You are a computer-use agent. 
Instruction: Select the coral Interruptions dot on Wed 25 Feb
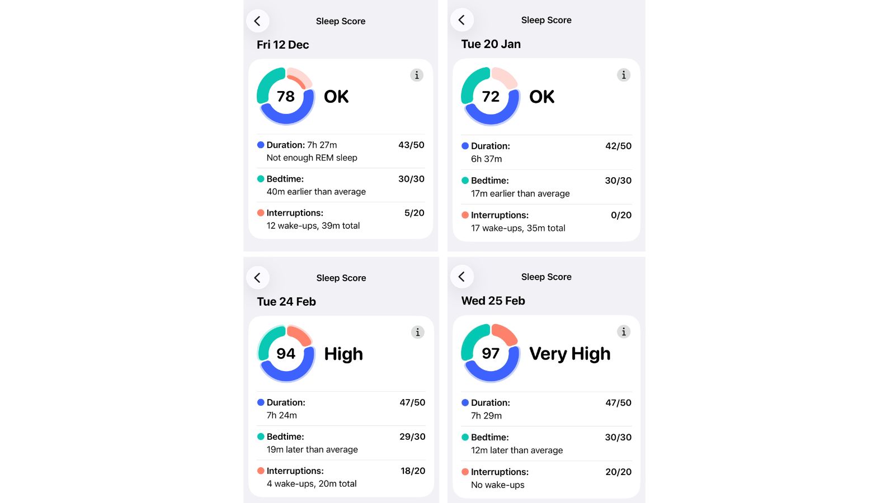464,472
